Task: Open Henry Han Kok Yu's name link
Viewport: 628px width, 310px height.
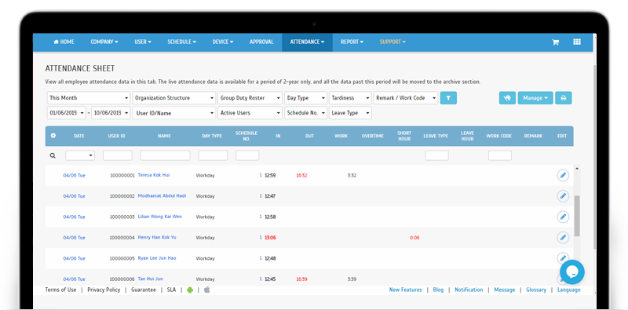Action: 157,237
